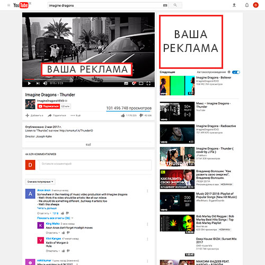Like the video with thumbs up

click(x=123, y=116)
